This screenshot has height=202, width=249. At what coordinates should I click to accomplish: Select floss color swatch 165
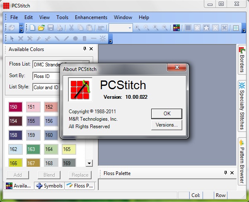point(69,149)
